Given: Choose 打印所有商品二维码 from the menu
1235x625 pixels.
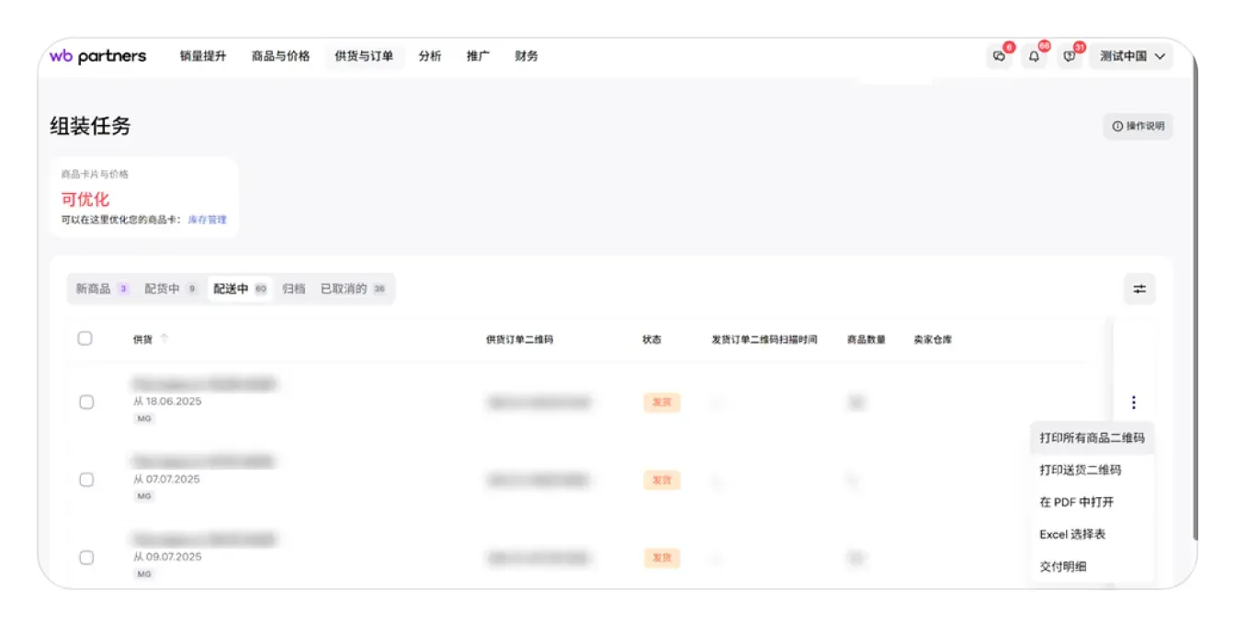Looking at the screenshot, I should pos(1092,437).
